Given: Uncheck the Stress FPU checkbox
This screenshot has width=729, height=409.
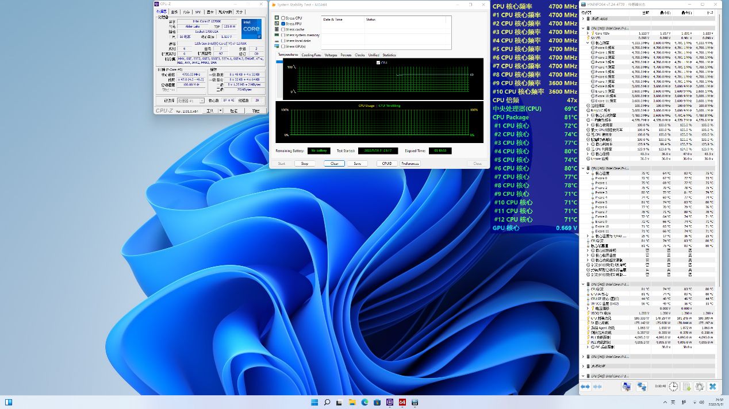Looking at the screenshot, I should (283, 24).
